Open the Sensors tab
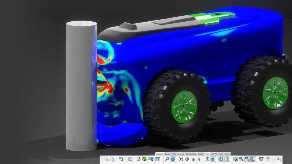Image resolution: width=292 pixels, height=164 pixels. point(181,154)
